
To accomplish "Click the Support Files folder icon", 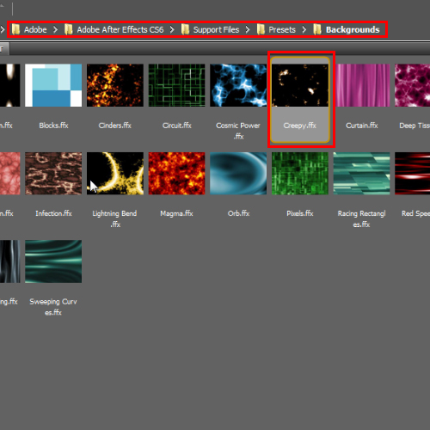I will point(186,29).
